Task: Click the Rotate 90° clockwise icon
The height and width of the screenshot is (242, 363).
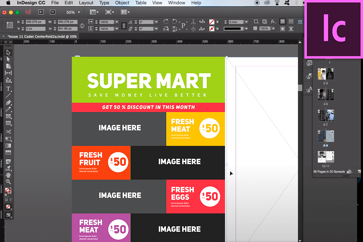Action: point(165,22)
